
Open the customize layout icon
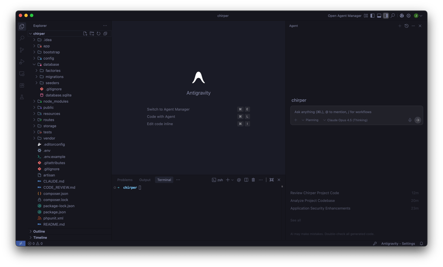click(366, 16)
